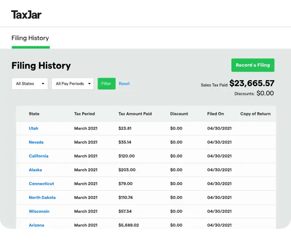Click the State column header
The height and width of the screenshot is (247, 291).
coord(34,114)
